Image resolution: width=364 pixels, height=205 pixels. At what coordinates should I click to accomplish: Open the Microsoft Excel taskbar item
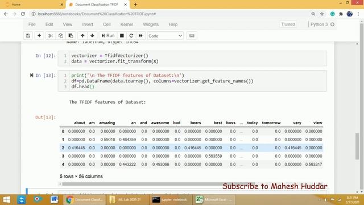[x=214, y=200]
